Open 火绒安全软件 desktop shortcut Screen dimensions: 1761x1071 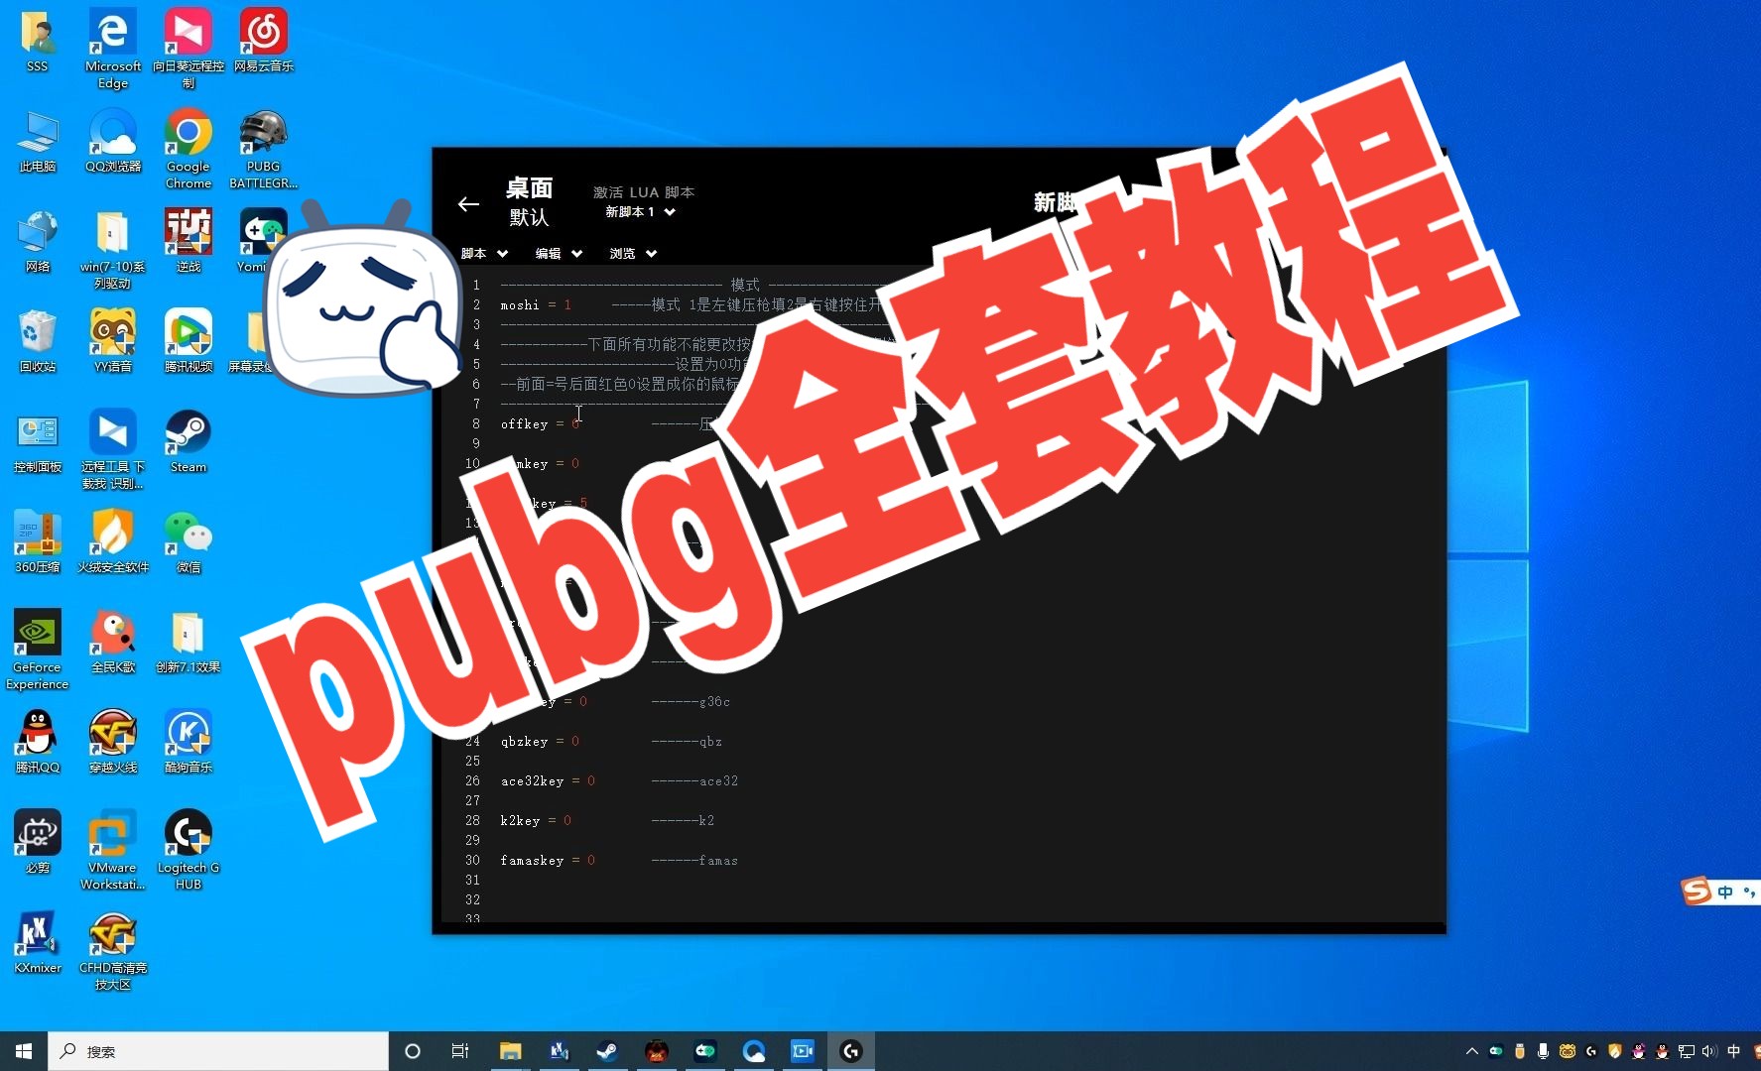[x=113, y=542]
